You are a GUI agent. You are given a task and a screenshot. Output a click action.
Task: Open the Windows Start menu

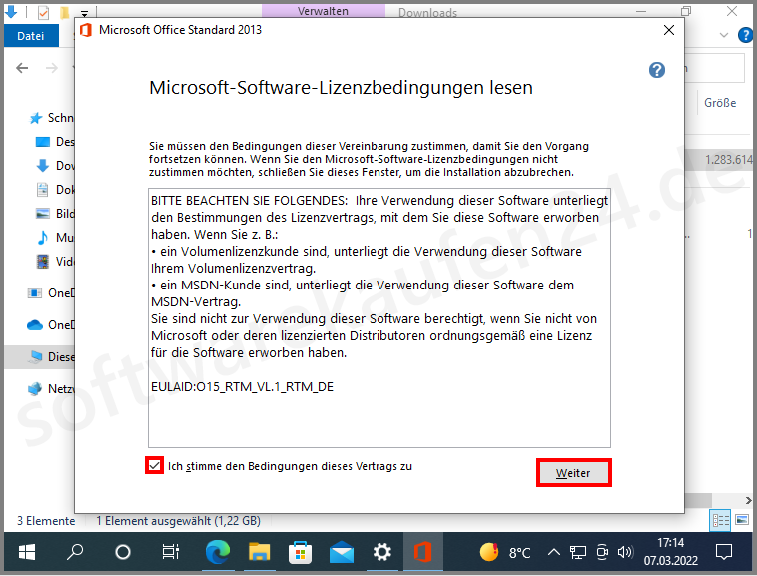(27, 552)
